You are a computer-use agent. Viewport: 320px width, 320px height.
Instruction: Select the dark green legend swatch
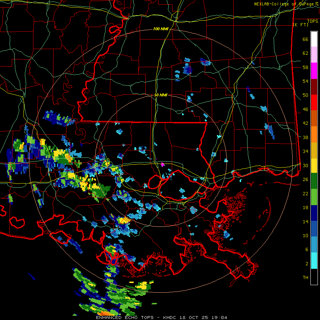(x=314, y=181)
